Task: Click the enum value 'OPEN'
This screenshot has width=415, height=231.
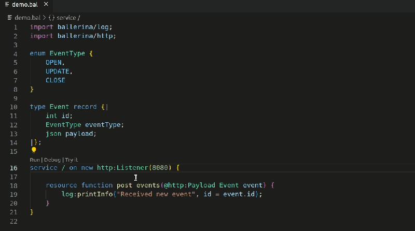Action: pyautogui.click(x=53, y=62)
